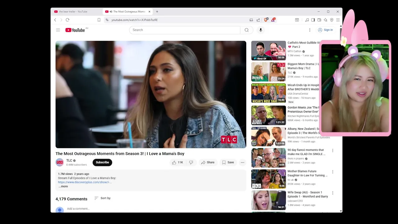
Task: Open TLC channel name link
Action: [x=69, y=161]
